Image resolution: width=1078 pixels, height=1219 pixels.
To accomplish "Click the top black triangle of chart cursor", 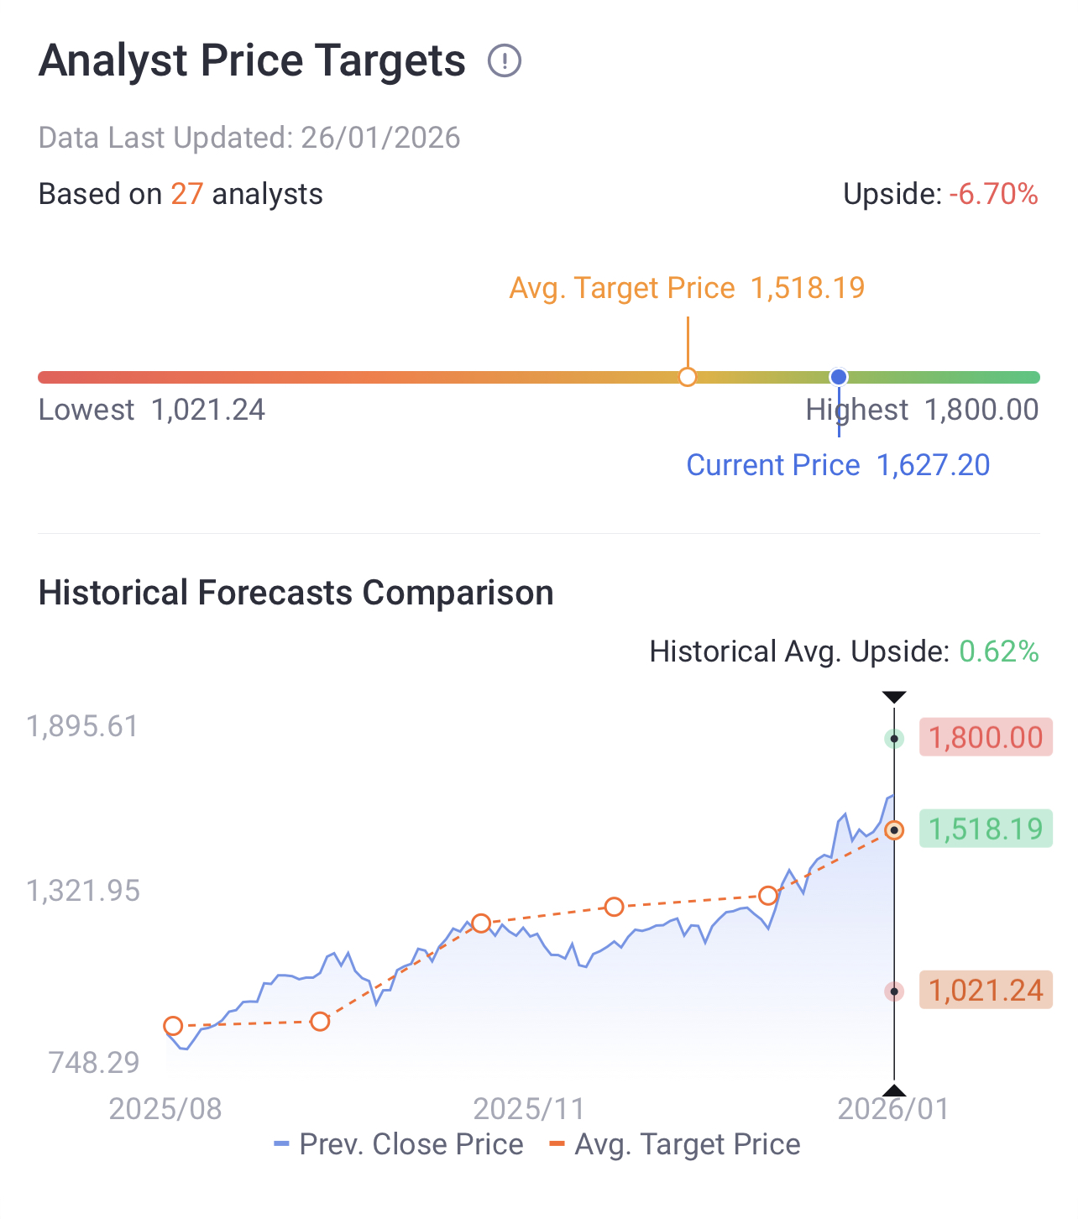I will pos(895,697).
